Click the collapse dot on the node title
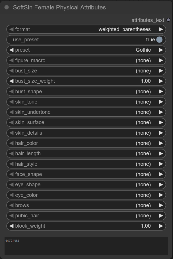Screen dimensions: 173x259 7,7
